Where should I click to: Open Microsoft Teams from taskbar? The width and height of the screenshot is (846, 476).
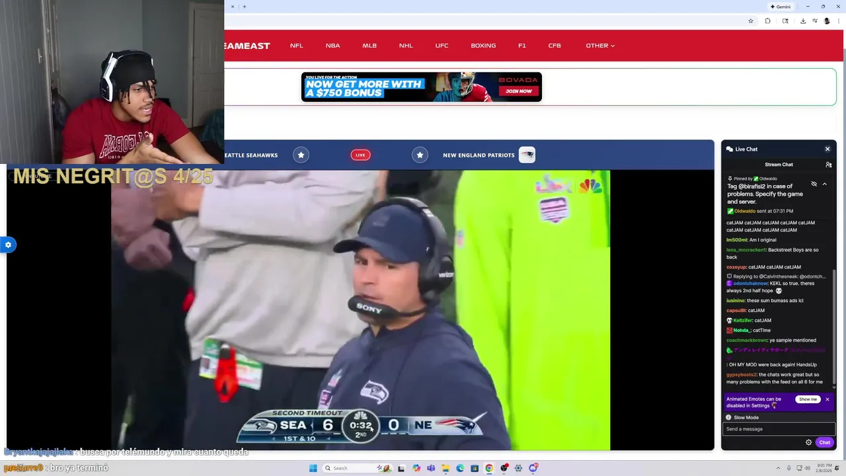431,468
